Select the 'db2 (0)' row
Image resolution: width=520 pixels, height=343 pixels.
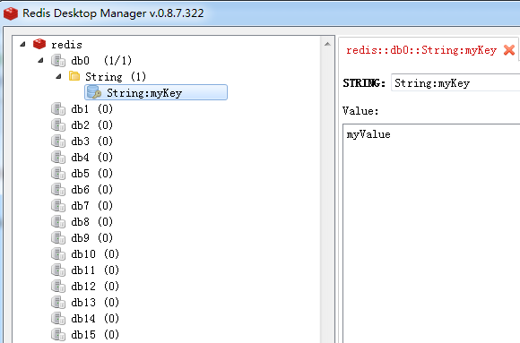91,125
